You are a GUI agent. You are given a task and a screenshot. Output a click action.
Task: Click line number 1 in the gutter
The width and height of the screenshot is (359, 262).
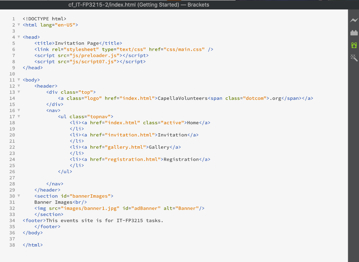tap(14, 19)
